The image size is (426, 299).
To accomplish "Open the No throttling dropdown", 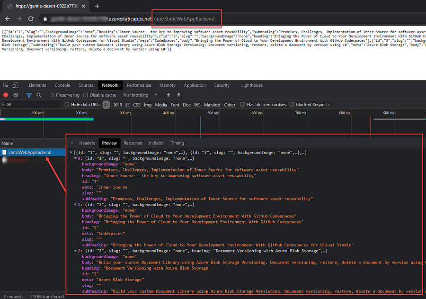I will click(x=140, y=95).
